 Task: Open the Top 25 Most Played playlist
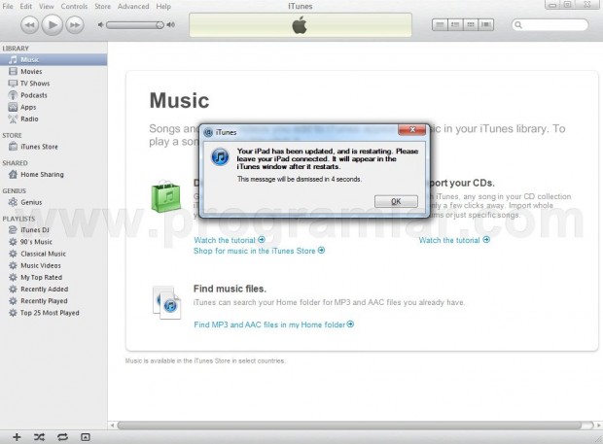tap(50, 313)
